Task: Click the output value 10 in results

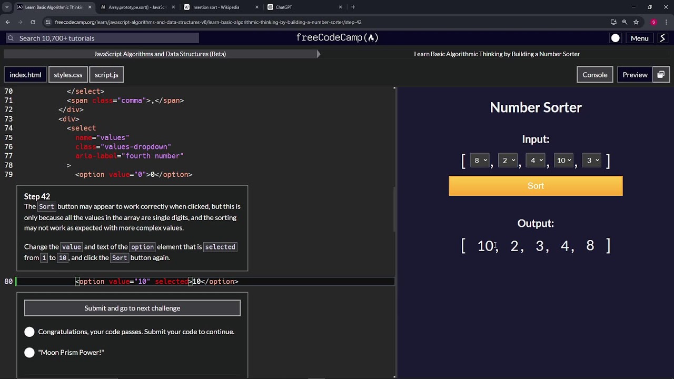Action: [485, 246]
